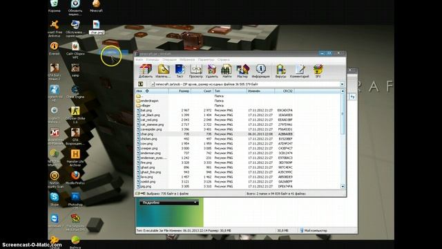Open the Мастер (Wizard) toolbar icon
Image resolution: width=442 pixels, height=249 pixels.
pos(242,71)
